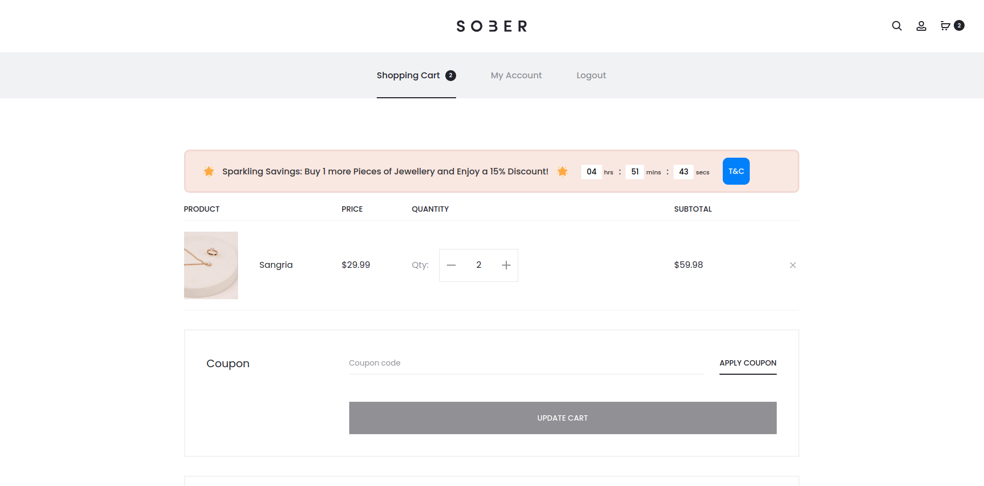Click the user account icon
The height and width of the screenshot is (486, 984).
(x=921, y=26)
